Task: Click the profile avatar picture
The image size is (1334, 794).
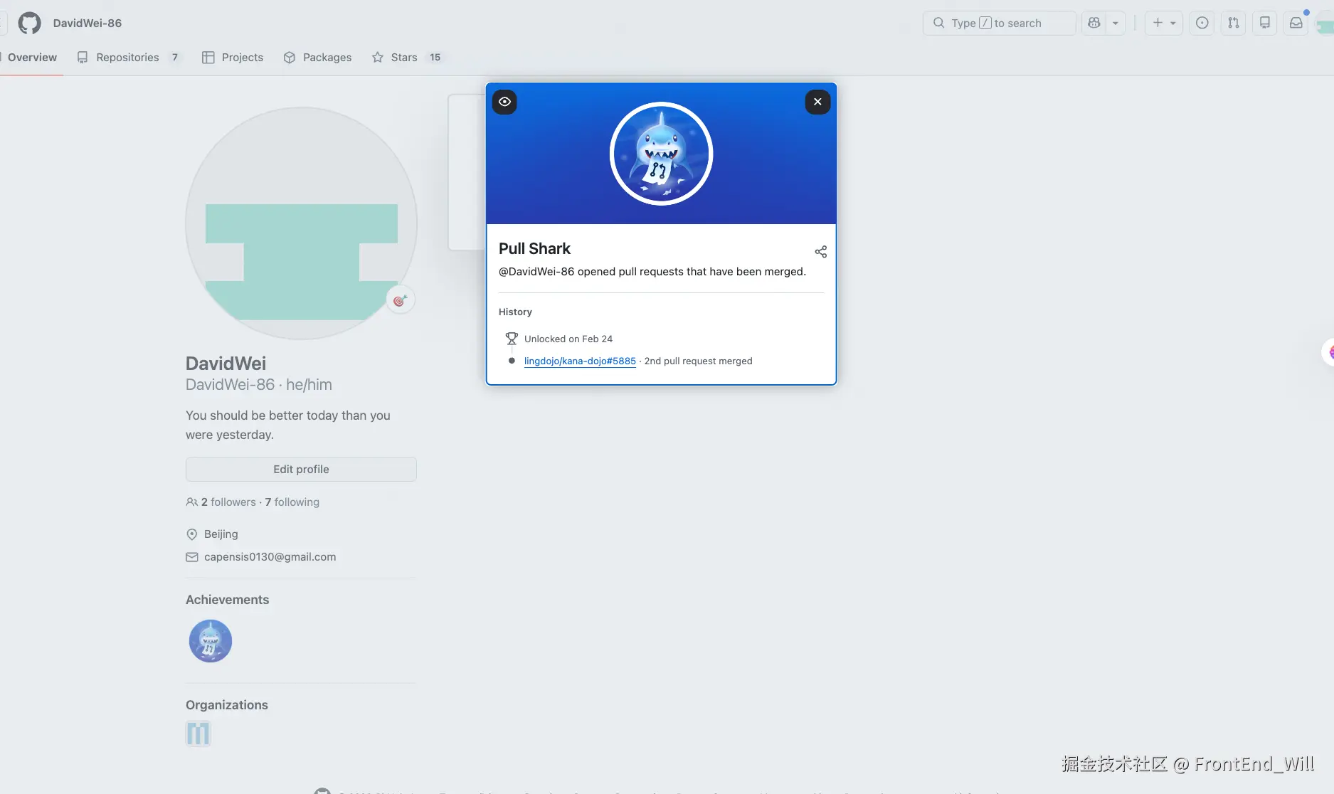Action: pos(301,223)
